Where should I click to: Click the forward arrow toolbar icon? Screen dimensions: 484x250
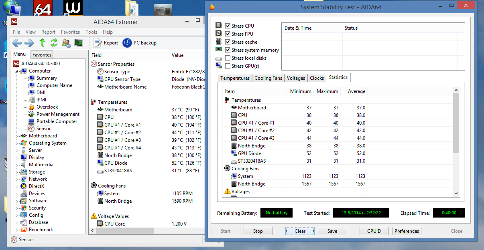[x=29, y=43]
